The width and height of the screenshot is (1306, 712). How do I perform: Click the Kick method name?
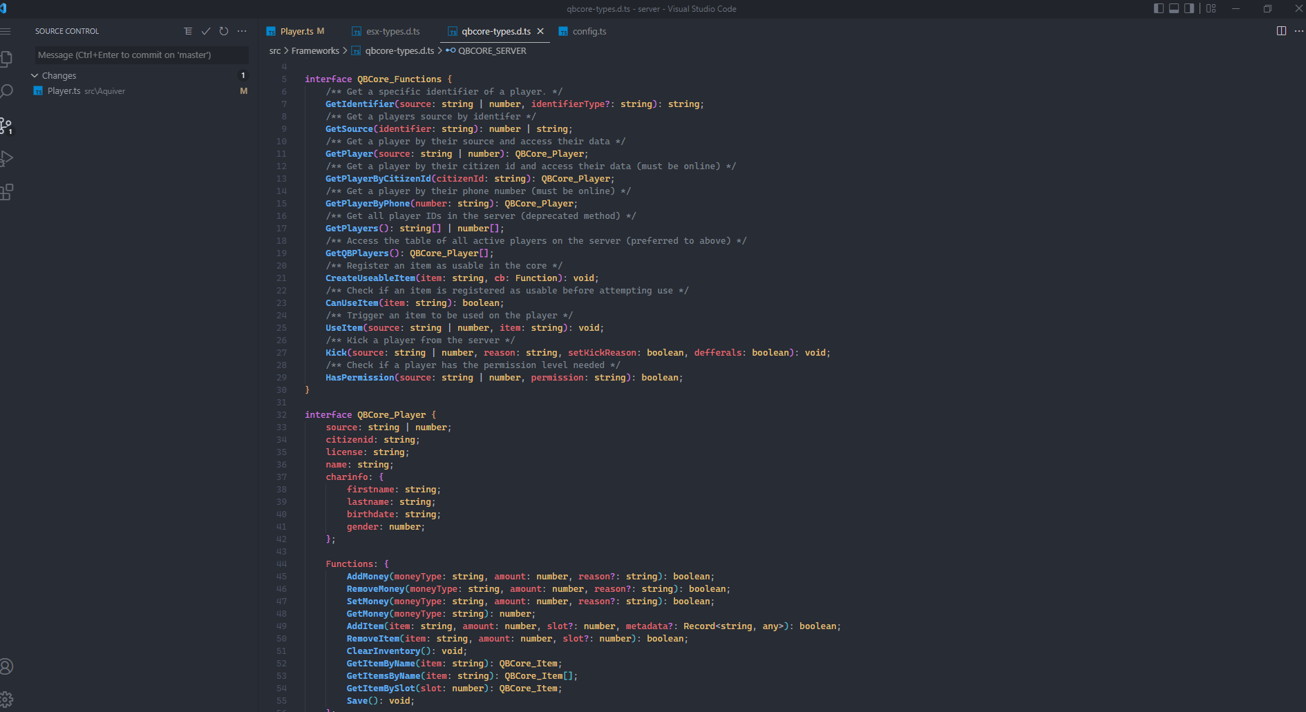pos(336,353)
